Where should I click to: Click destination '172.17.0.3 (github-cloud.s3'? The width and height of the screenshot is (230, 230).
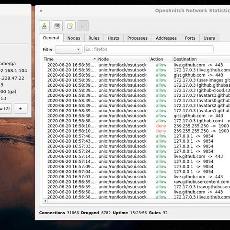pos(202,91)
